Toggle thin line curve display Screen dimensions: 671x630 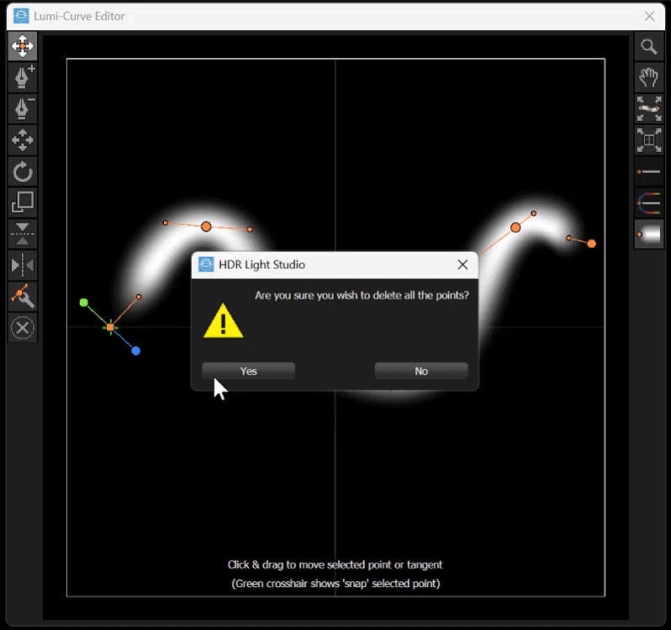pos(648,171)
